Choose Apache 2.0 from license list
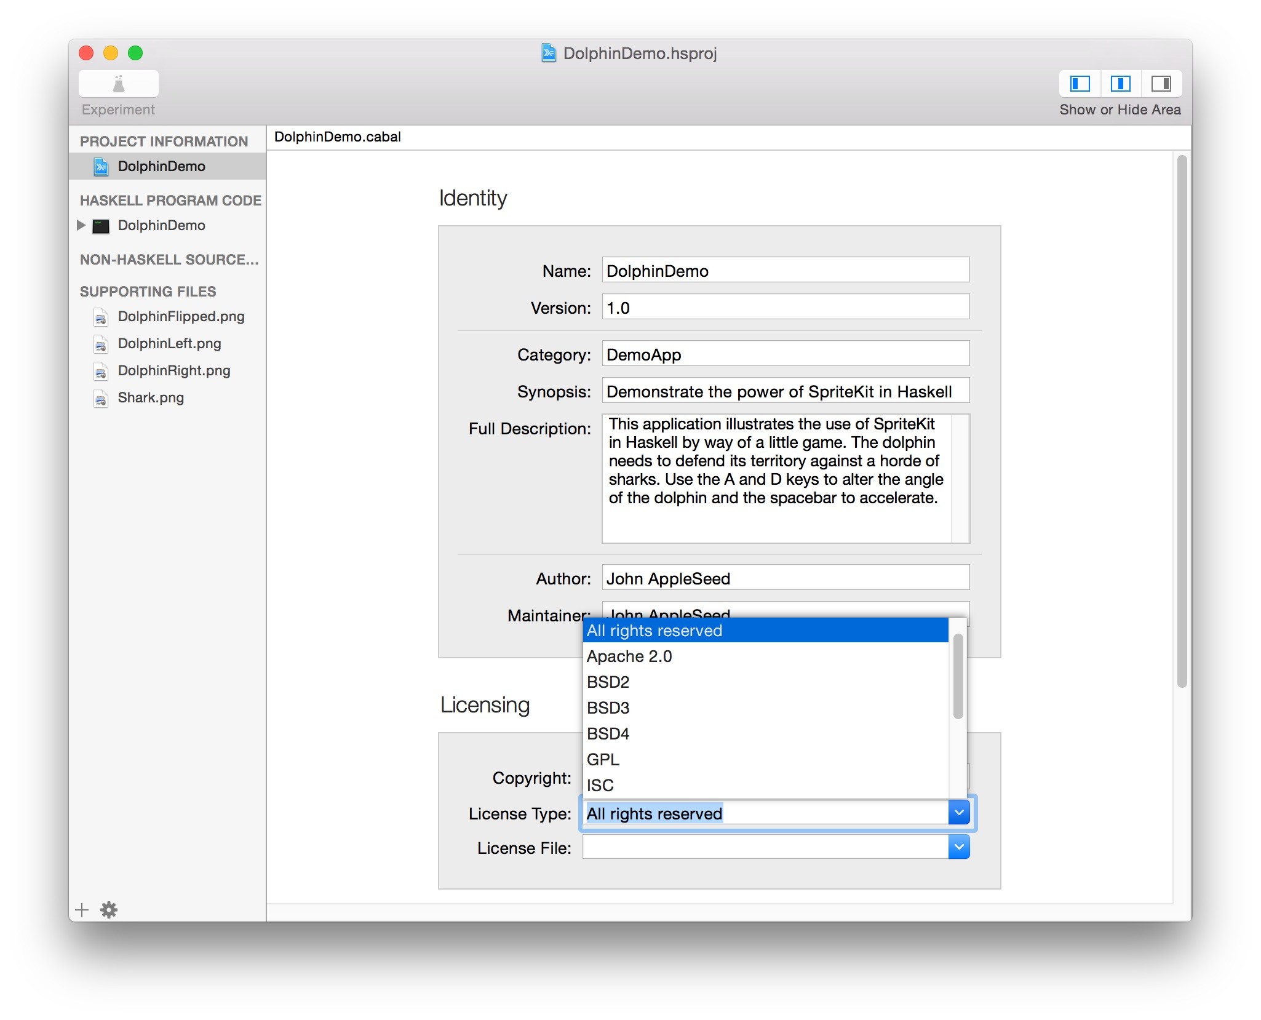 click(x=629, y=656)
